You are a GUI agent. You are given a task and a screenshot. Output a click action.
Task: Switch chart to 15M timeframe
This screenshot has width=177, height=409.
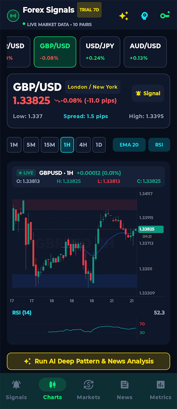50,145
